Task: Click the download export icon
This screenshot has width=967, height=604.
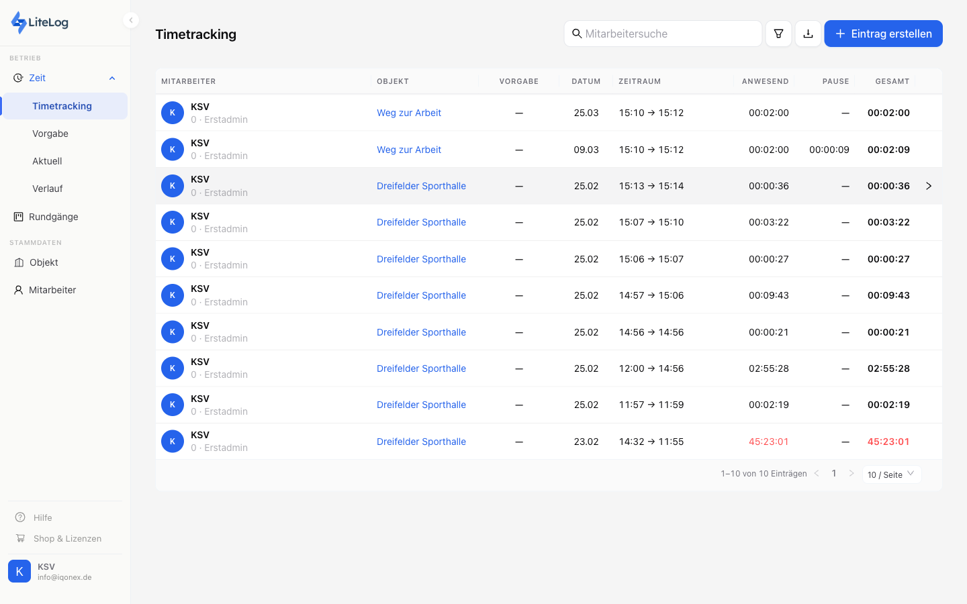Action: point(808,34)
